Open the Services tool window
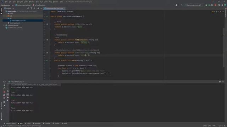 pyautogui.click(x=56, y=123)
